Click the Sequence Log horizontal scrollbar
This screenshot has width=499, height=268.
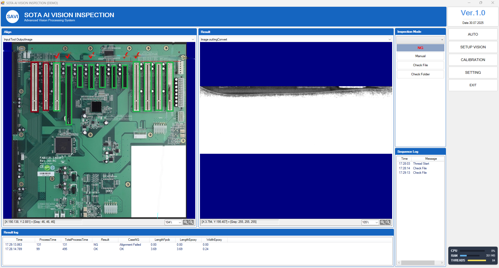(420, 263)
